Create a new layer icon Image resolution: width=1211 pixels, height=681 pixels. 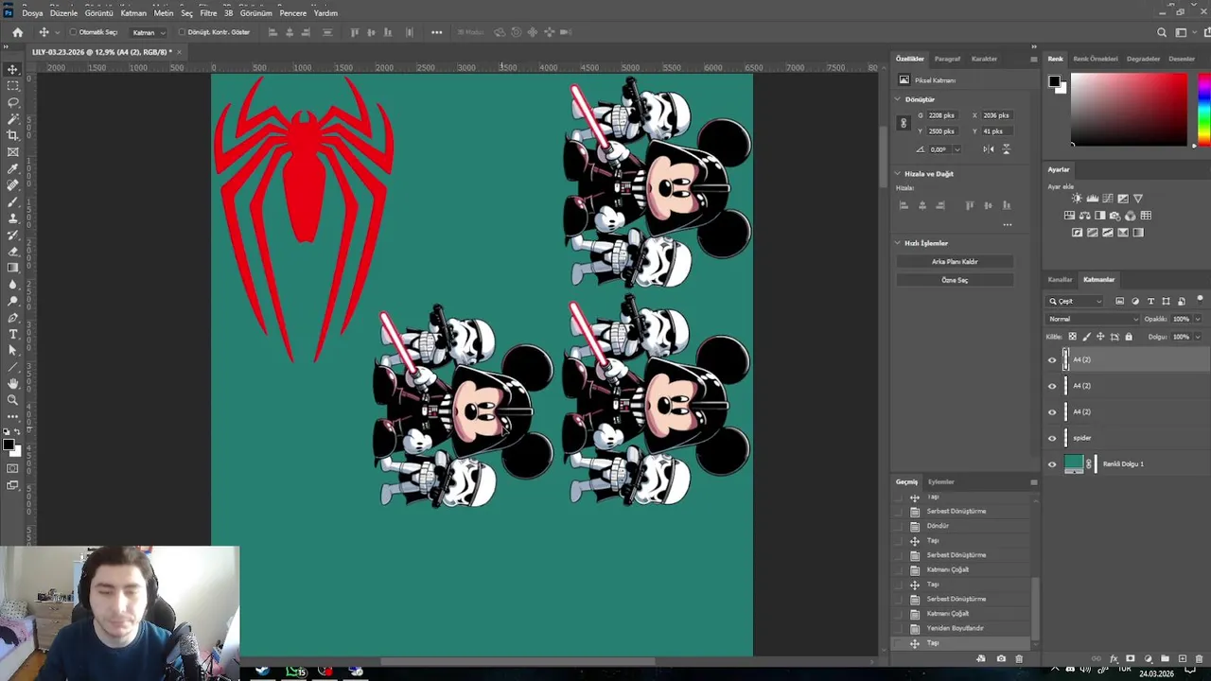pos(1182,658)
